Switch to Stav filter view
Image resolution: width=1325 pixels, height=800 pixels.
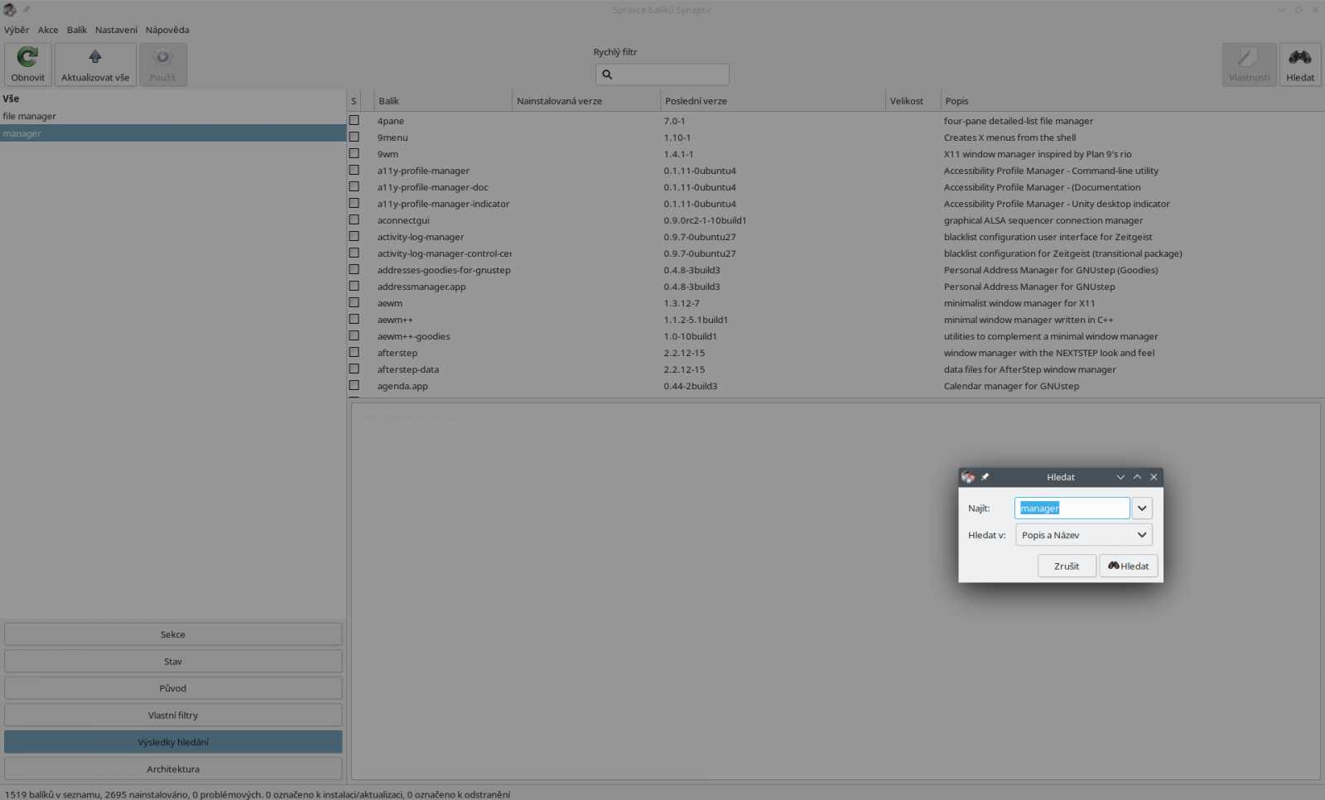173,661
